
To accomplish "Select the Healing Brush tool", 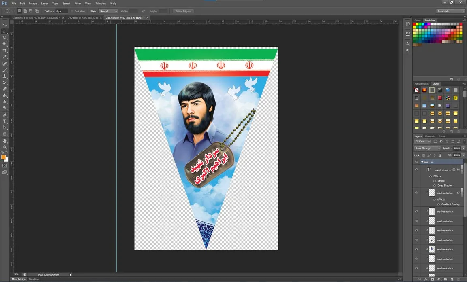I will [x=5, y=64].
